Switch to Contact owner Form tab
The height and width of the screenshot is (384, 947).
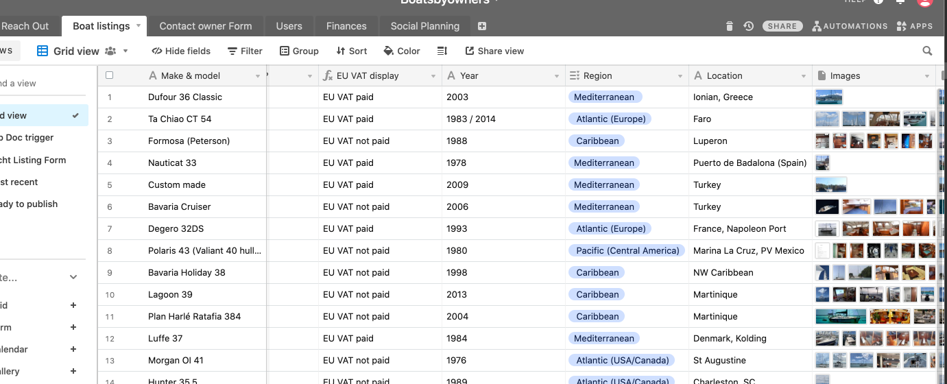click(206, 26)
